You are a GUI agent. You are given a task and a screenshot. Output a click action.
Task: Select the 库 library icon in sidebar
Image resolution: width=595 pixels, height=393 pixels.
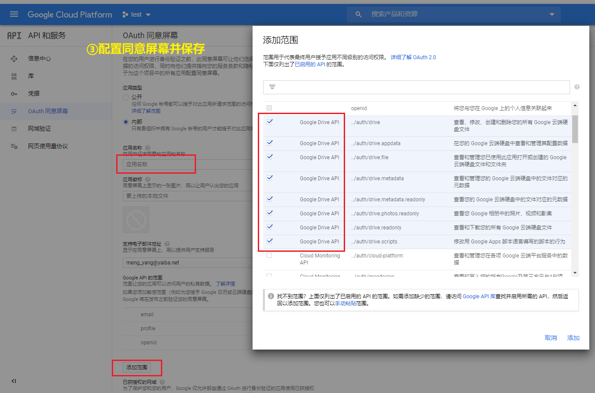(x=15, y=75)
